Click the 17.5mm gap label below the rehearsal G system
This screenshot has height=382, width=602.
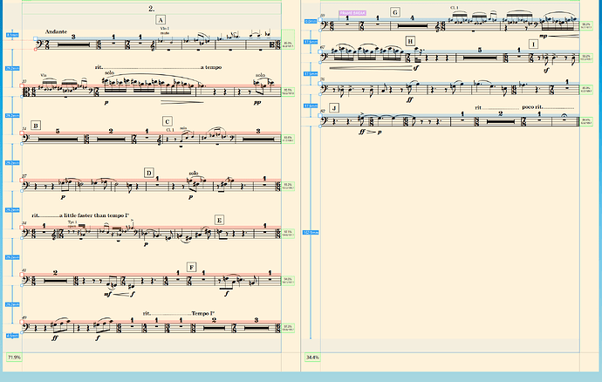coord(311,42)
